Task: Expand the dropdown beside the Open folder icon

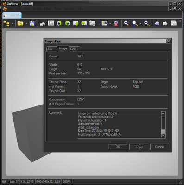Action: tap(26, 24)
